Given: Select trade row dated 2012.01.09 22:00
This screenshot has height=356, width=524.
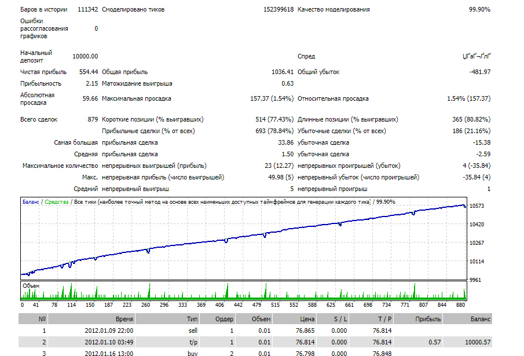Looking at the screenshot, I should coord(255,331).
